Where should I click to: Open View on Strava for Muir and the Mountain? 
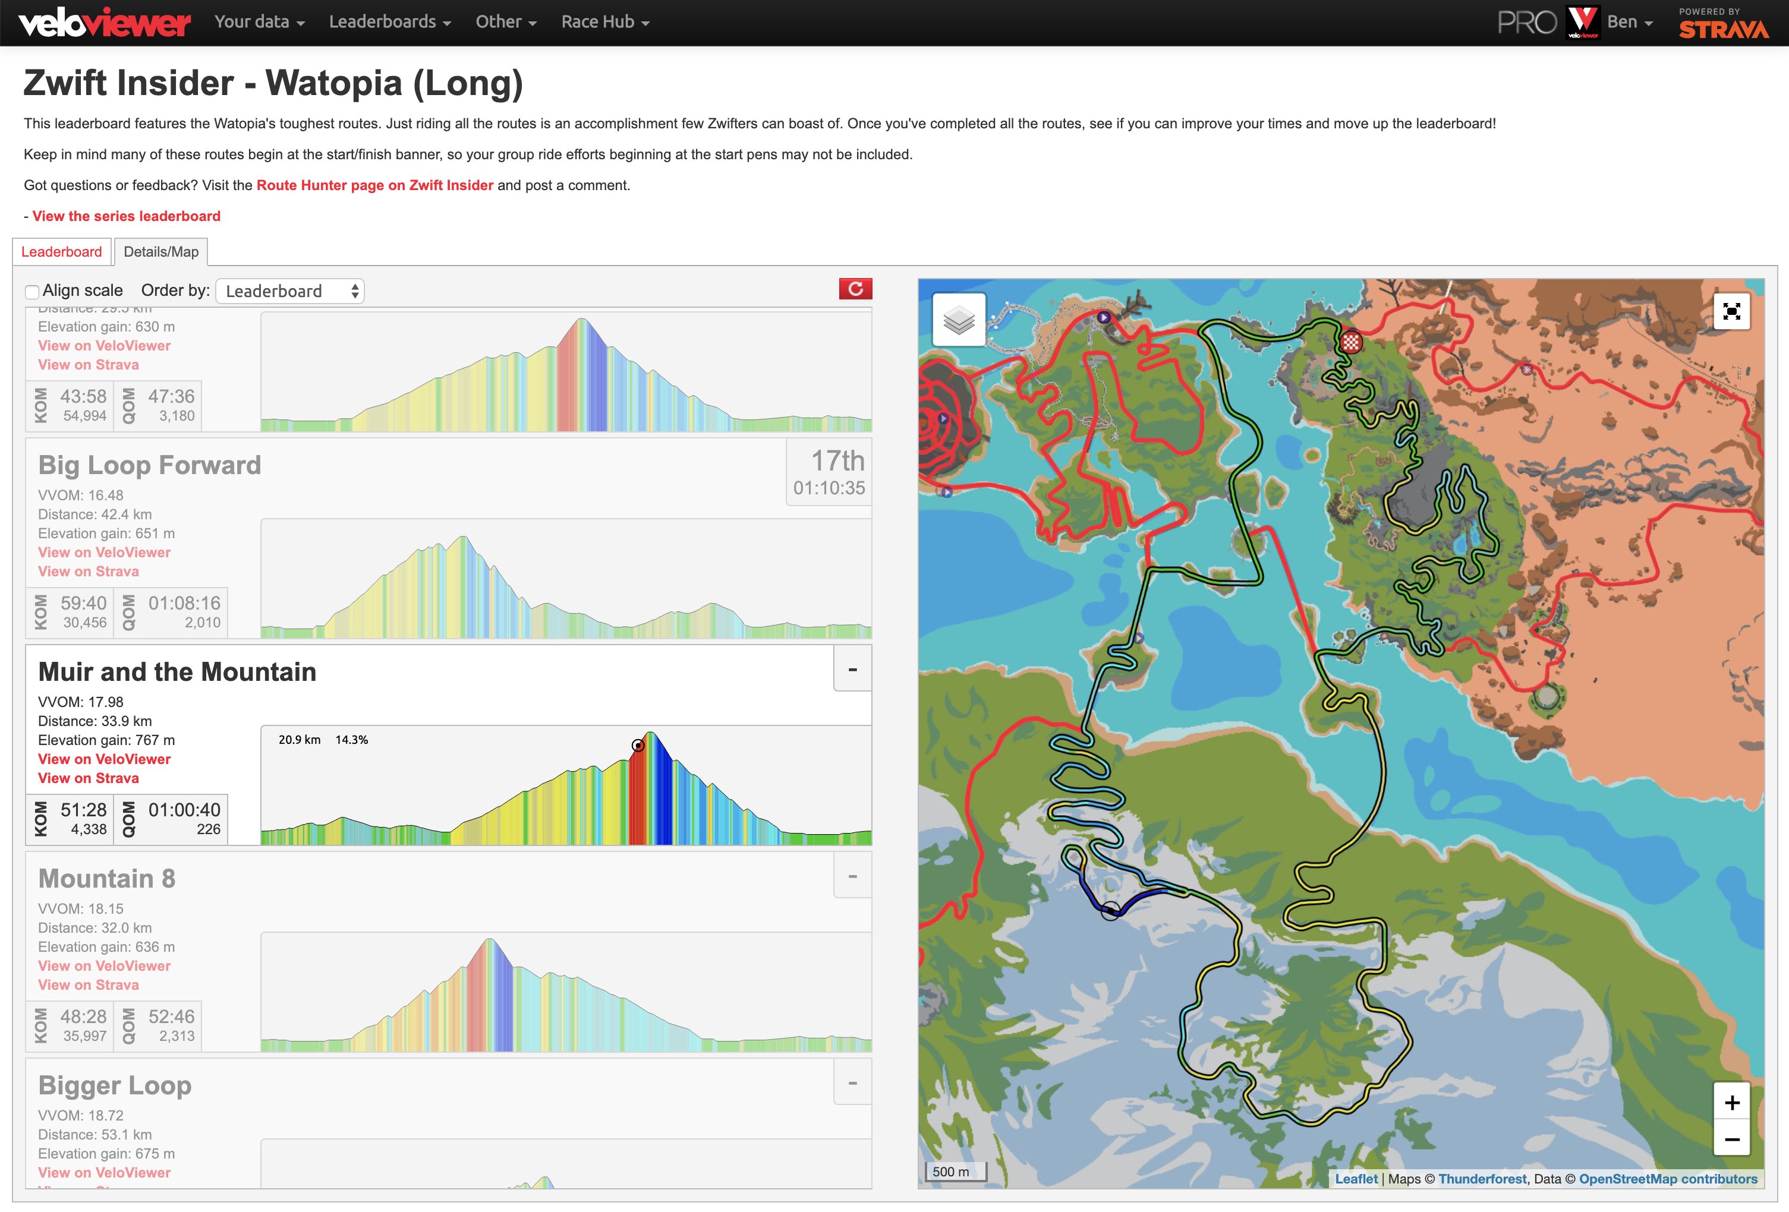coord(89,779)
